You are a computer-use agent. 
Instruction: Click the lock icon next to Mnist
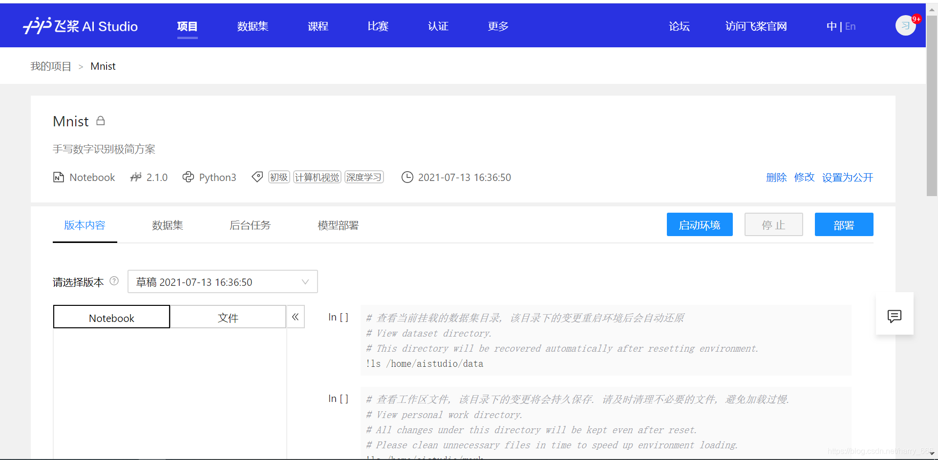[x=101, y=120]
